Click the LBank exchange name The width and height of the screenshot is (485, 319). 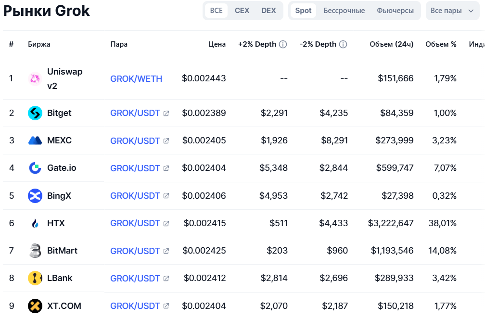(60, 278)
